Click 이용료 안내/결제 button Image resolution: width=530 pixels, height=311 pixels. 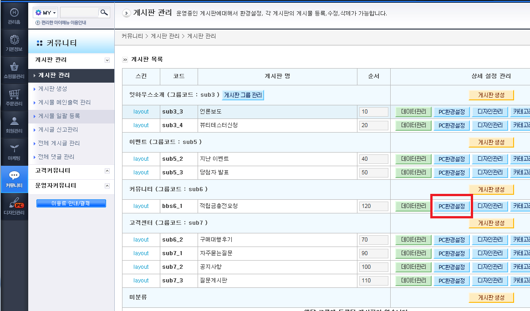click(71, 203)
